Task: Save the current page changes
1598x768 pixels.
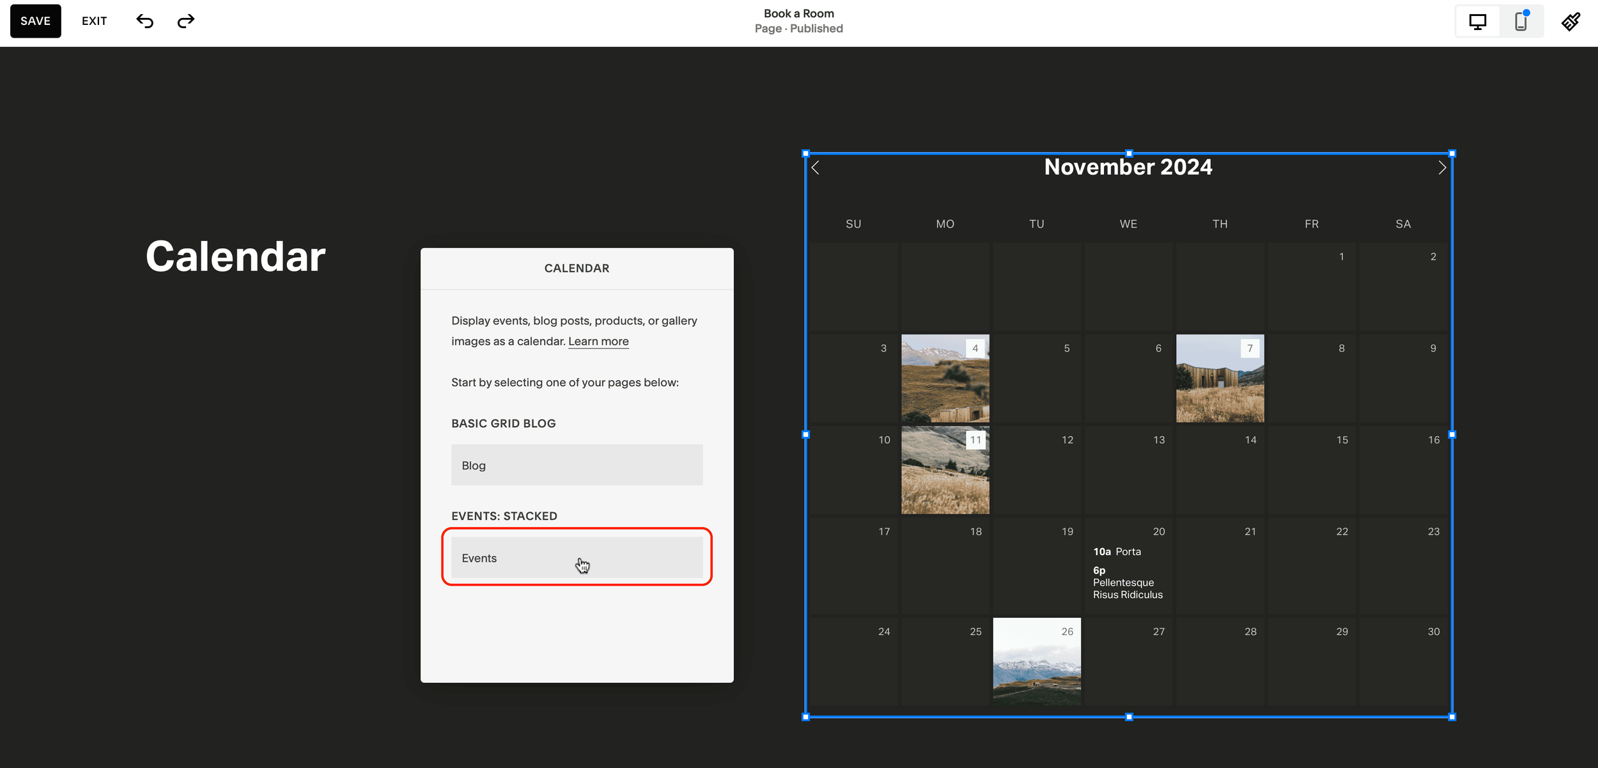Action: pyautogui.click(x=35, y=20)
